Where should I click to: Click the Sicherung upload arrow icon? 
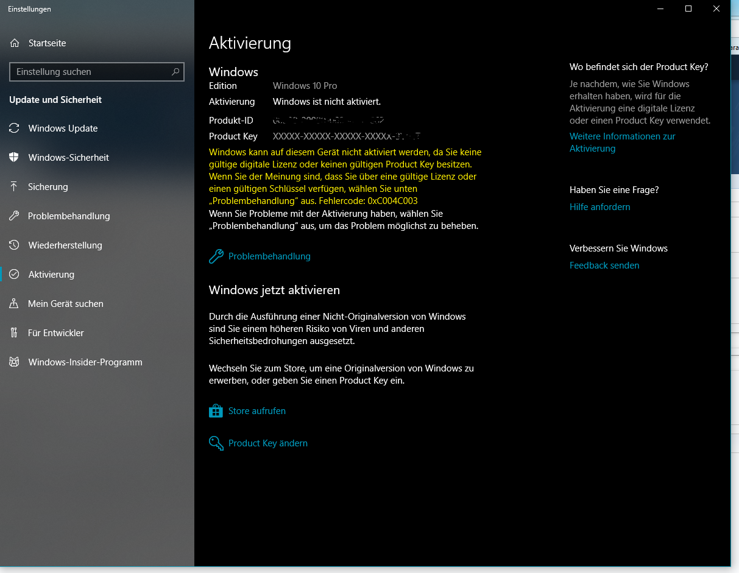[14, 187]
